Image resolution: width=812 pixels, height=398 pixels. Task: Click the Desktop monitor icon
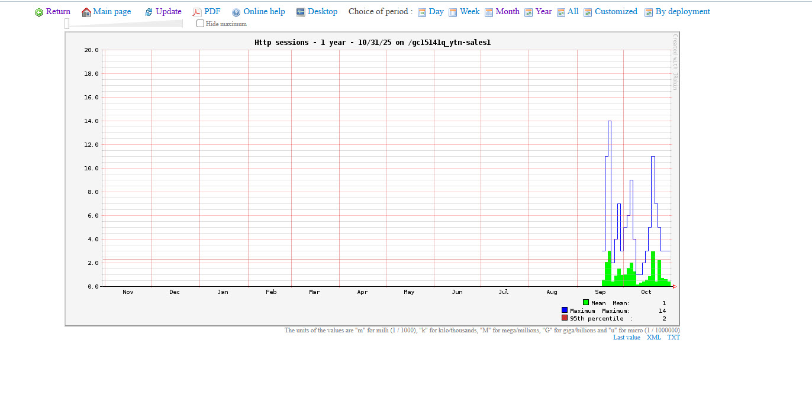point(301,12)
